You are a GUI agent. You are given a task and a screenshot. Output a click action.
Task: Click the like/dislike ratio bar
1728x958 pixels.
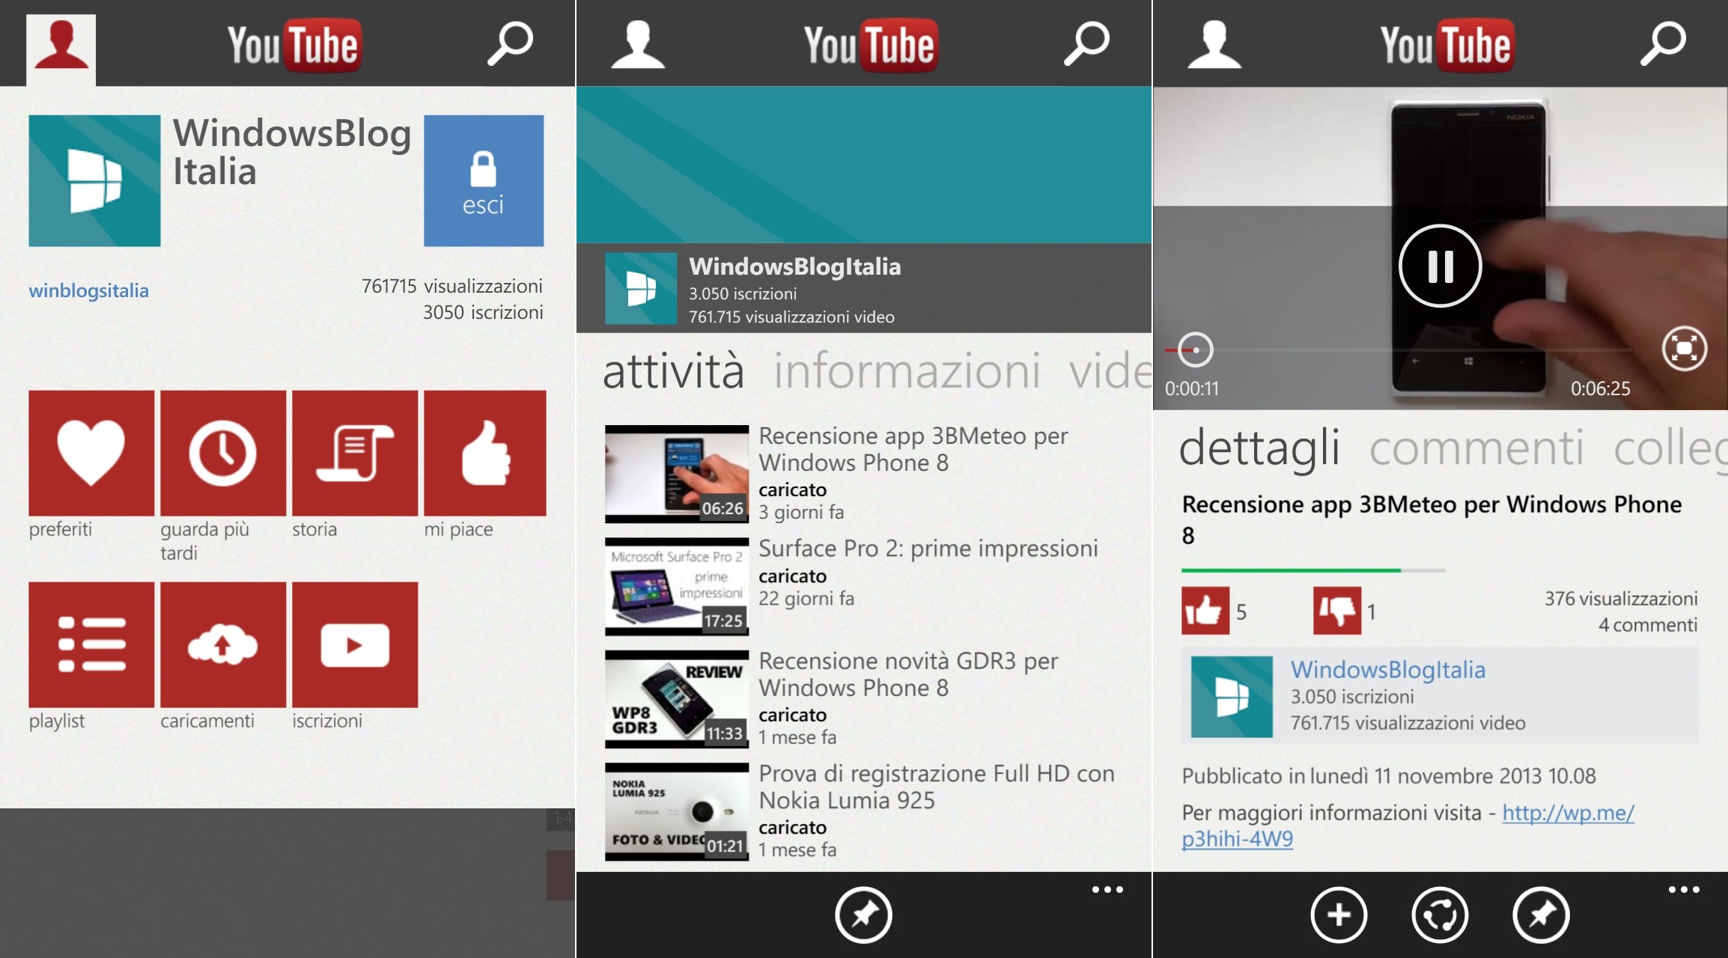pyautogui.click(x=1313, y=570)
